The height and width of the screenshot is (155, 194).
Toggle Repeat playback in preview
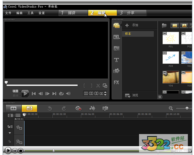pos(61,94)
